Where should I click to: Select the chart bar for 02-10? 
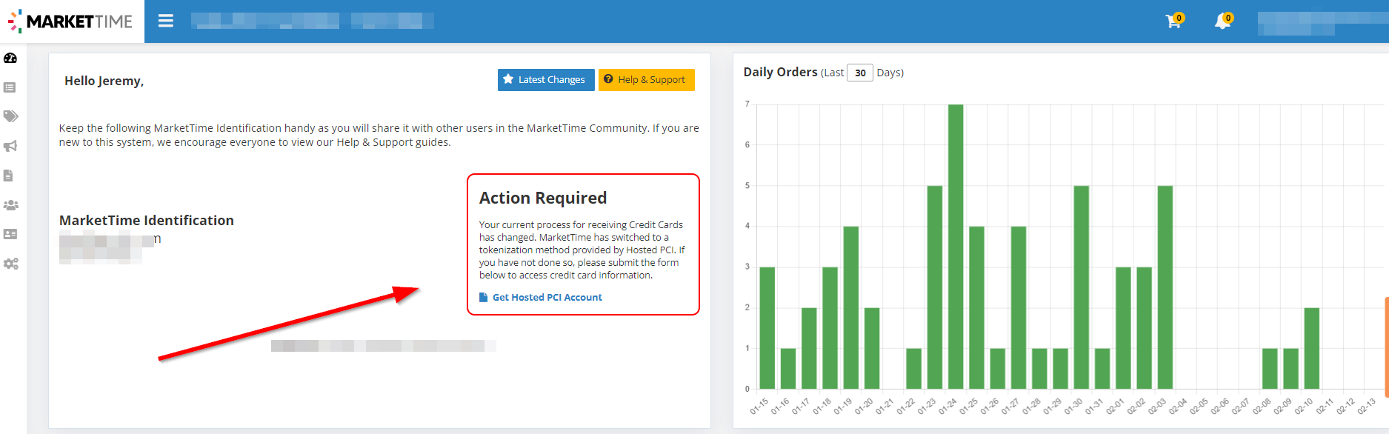pyautogui.click(x=1311, y=348)
